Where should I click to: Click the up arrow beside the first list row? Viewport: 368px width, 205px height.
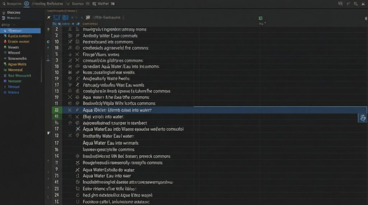(49, 29)
